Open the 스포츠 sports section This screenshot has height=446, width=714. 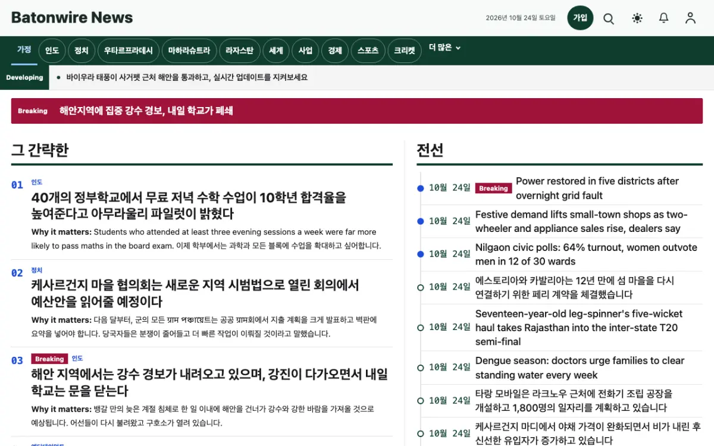(368, 51)
